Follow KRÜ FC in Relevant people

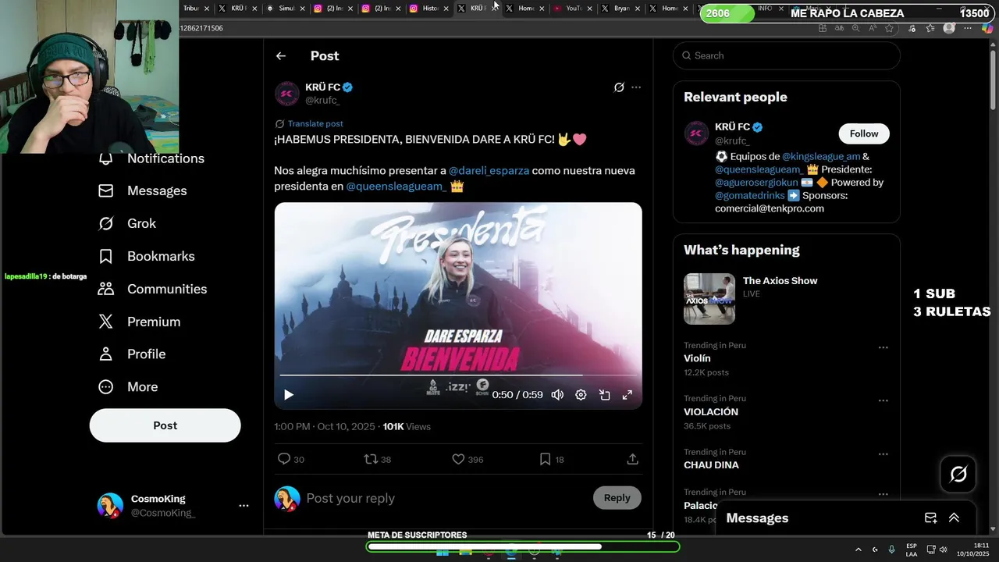864,133
